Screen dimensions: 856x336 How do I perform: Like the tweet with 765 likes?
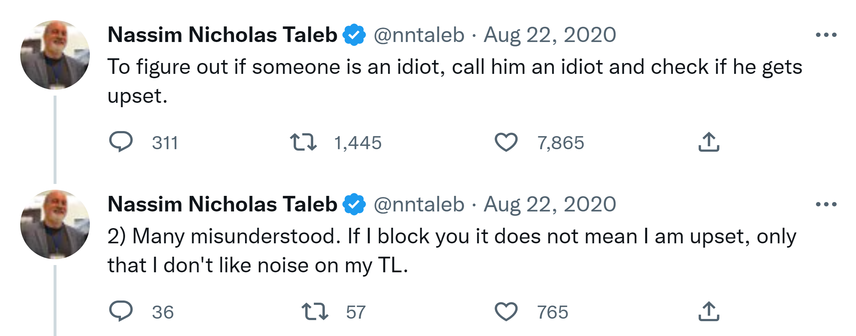click(x=506, y=311)
